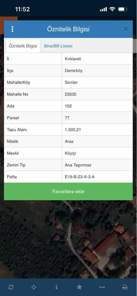This screenshot has width=137, height=296.
Task: Open the three-dot menu in dialog header
Action: tap(12, 29)
